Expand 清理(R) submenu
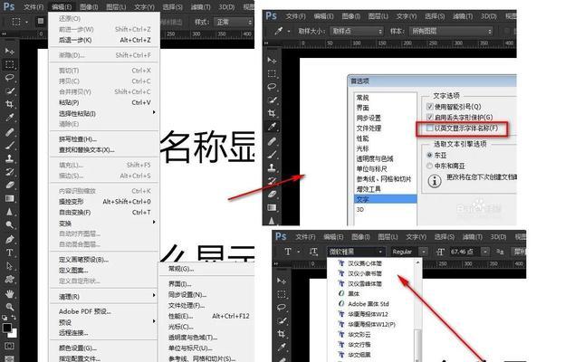Viewport: 565px width, 362px height. click(104, 297)
